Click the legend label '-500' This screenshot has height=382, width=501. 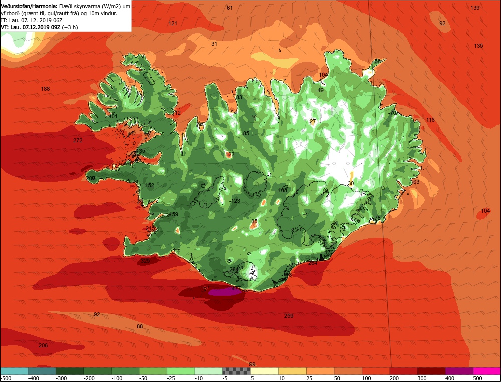pos(6,378)
